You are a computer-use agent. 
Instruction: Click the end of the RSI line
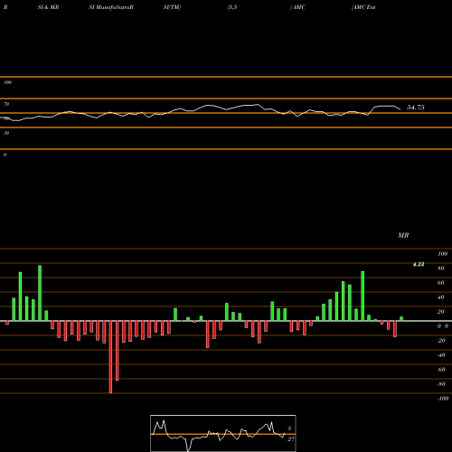pos(400,109)
